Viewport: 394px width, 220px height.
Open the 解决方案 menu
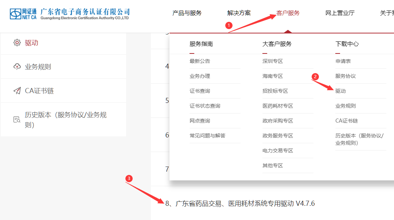point(239,13)
